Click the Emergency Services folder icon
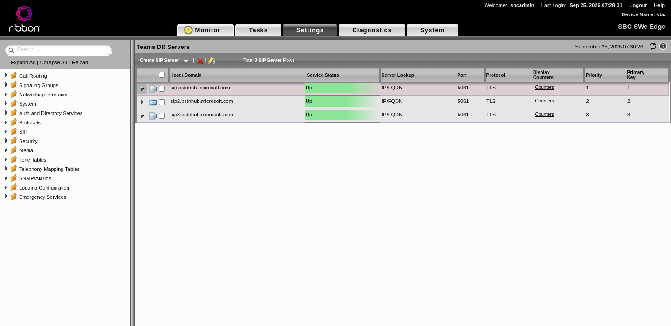 [x=14, y=197]
